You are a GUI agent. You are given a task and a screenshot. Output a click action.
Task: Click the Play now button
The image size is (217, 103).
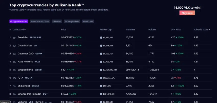click(x=187, y=13)
